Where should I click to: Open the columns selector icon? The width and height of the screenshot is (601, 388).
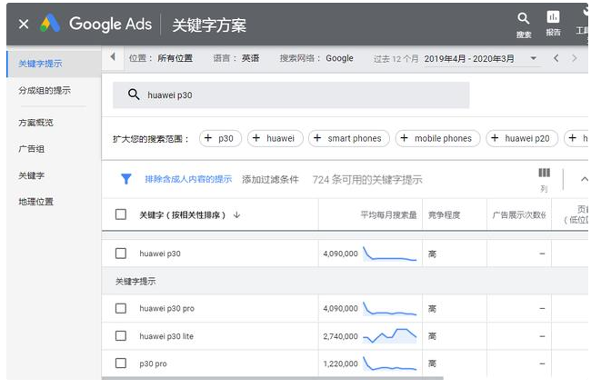pos(545,173)
